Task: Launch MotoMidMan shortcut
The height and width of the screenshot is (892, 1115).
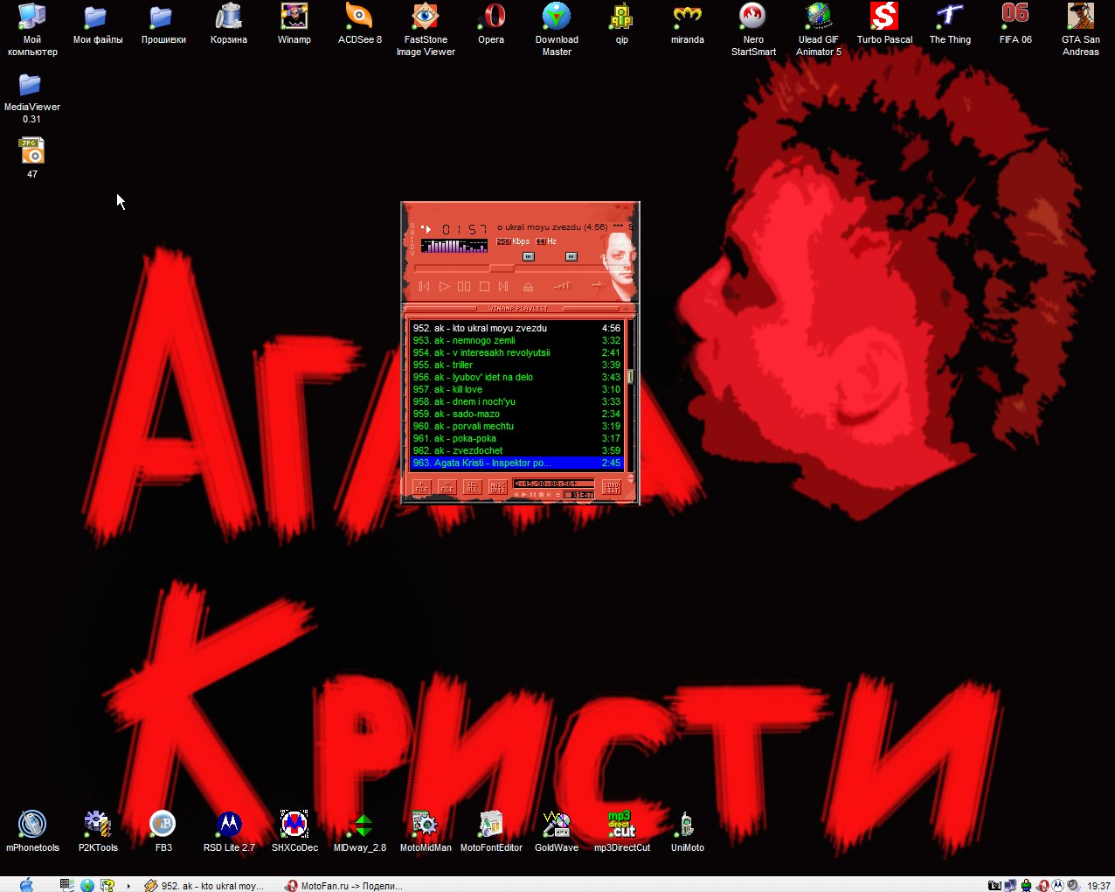Action: click(x=426, y=831)
